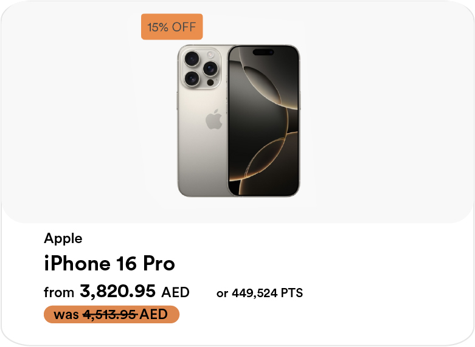475x347 pixels.
Task: Click the bottom-left rear camera lens
Action: pyautogui.click(x=192, y=77)
